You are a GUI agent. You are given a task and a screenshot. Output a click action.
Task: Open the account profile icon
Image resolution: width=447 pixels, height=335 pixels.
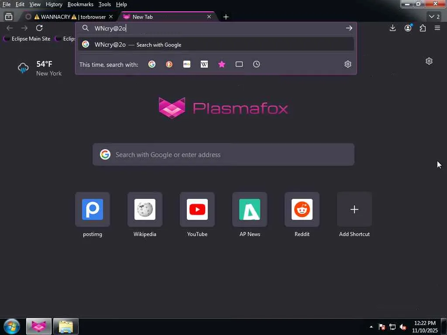[x=408, y=28]
